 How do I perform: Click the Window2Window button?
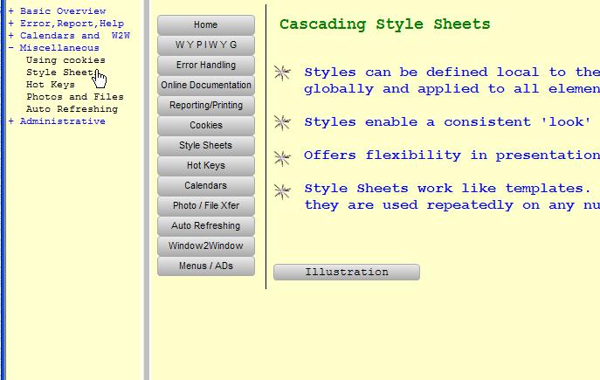click(x=206, y=245)
